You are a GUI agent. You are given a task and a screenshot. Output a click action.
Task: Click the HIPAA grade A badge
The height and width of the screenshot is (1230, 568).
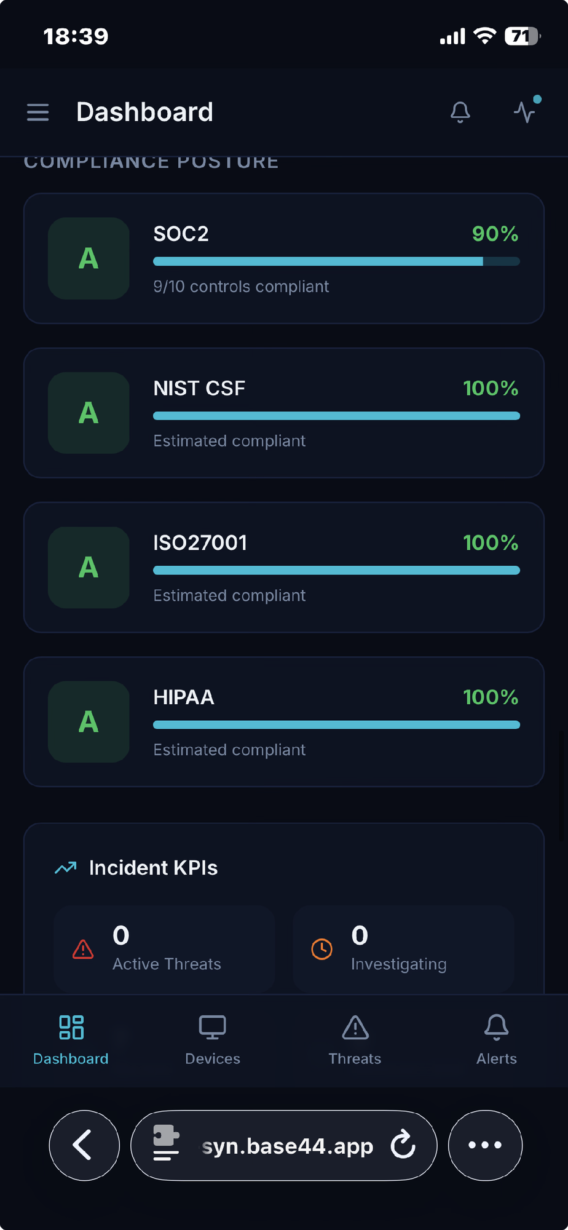(89, 721)
